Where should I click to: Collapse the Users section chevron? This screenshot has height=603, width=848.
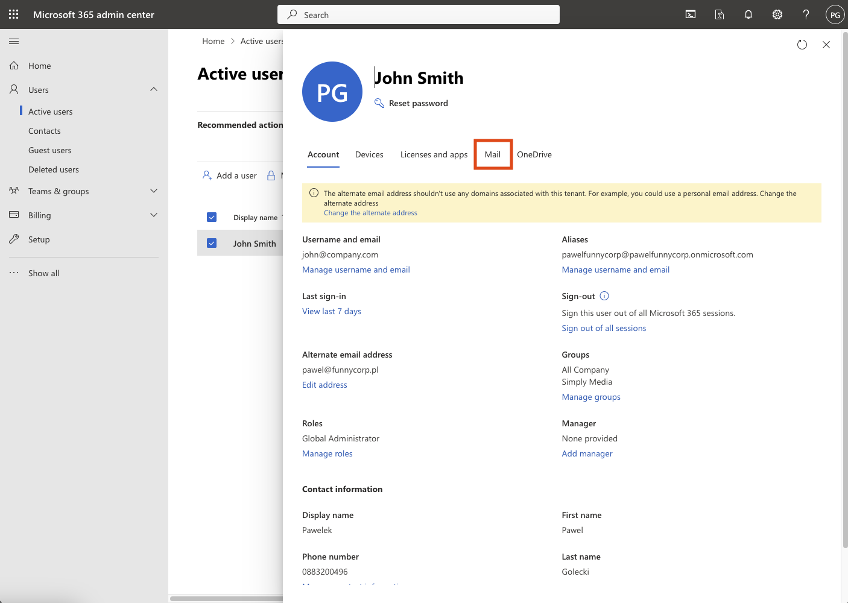(x=154, y=89)
